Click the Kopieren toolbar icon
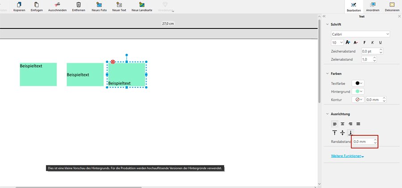The image size is (402, 188). [19, 4]
